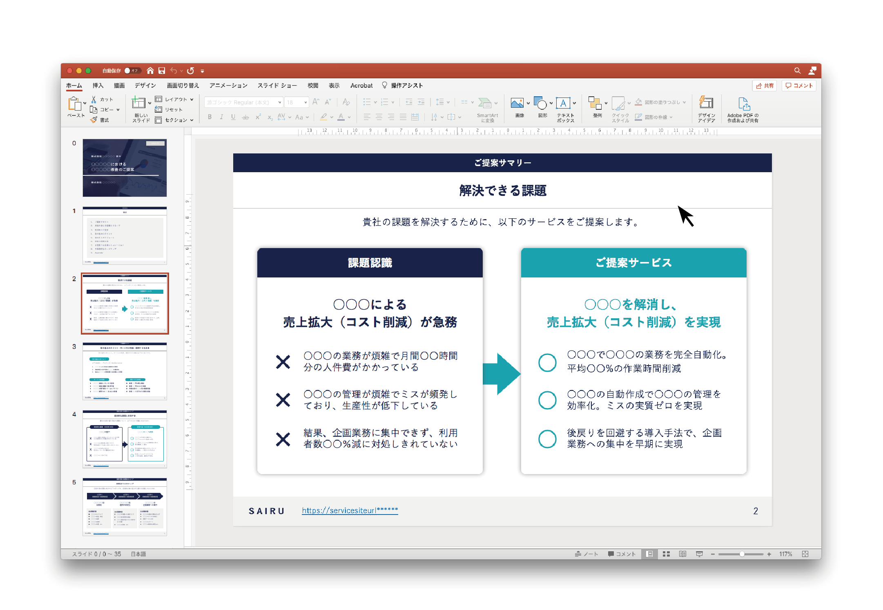Toggle bold formatting
The image size is (883, 610).
pos(210,117)
